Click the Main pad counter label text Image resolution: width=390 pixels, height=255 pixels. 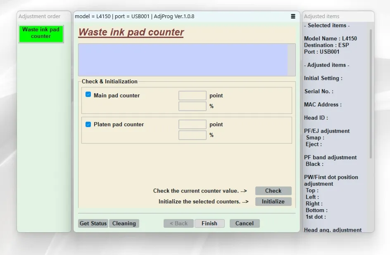point(117,95)
